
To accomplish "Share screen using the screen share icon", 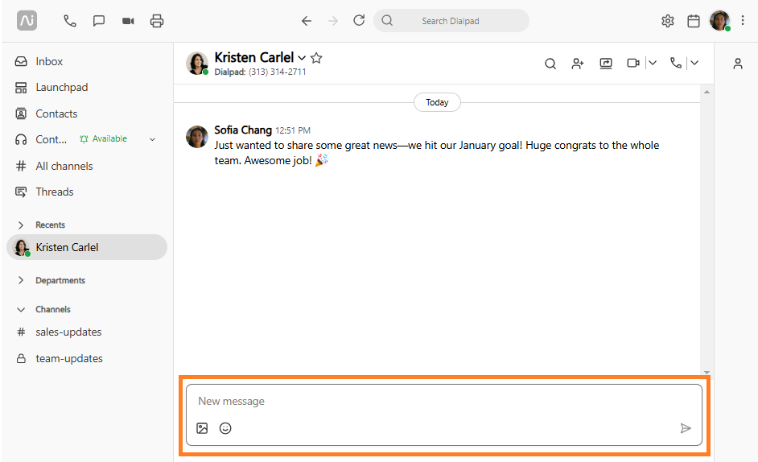I will pos(606,64).
